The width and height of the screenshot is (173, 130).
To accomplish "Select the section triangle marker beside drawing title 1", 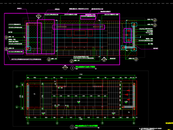I will click(x=65, y=68).
